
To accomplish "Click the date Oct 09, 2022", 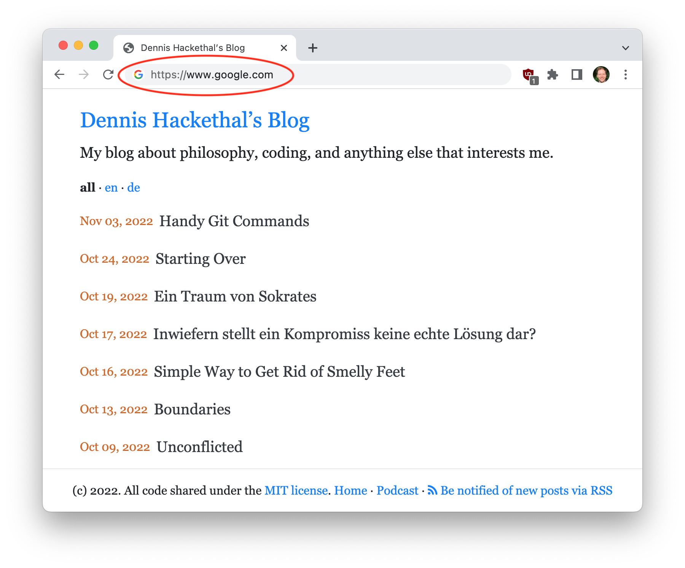I will tap(115, 447).
